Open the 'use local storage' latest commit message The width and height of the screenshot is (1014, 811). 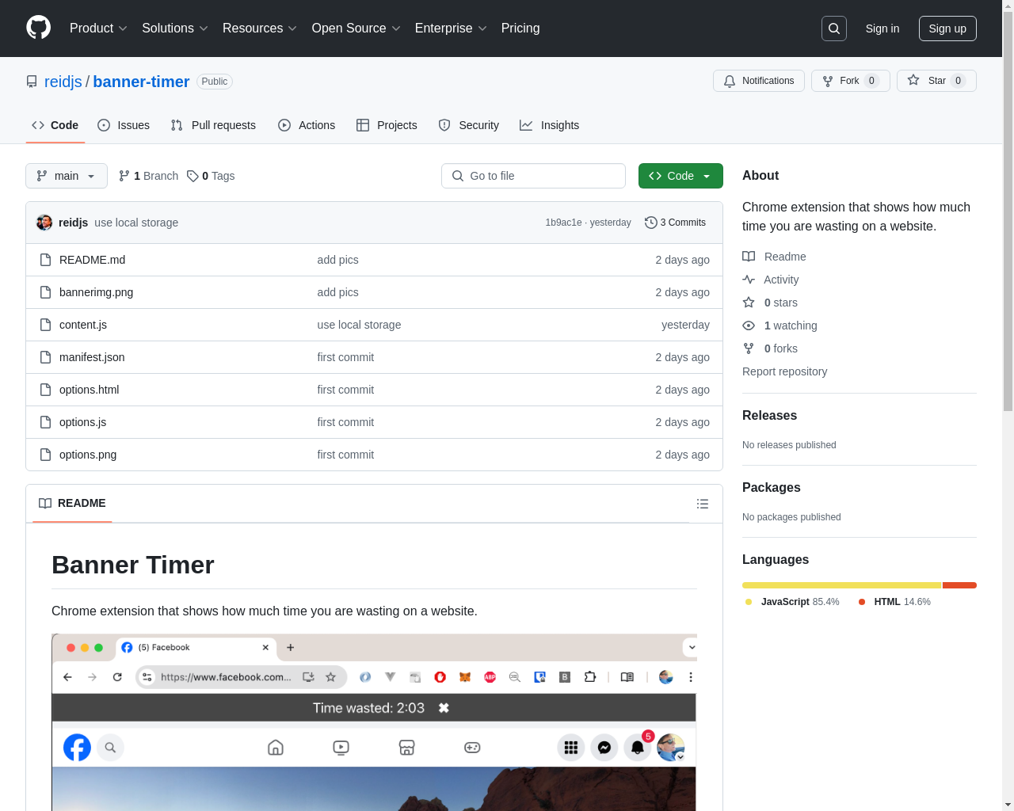[x=136, y=223]
